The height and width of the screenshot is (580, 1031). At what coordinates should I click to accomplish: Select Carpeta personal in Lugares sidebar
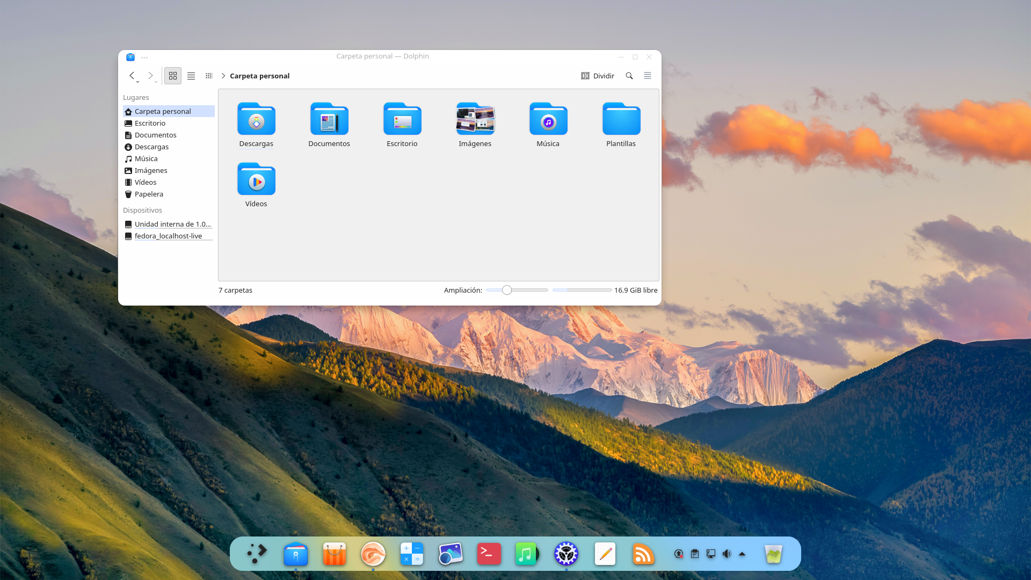(x=169, y=111)
